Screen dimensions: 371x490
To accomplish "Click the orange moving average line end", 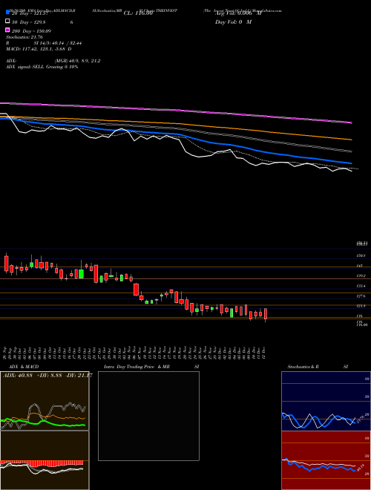I will pos(351,140).
